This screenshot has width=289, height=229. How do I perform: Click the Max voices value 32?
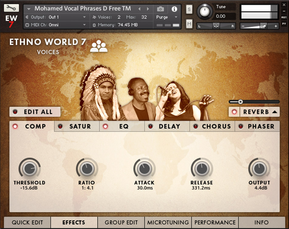(x=144, y=17)
